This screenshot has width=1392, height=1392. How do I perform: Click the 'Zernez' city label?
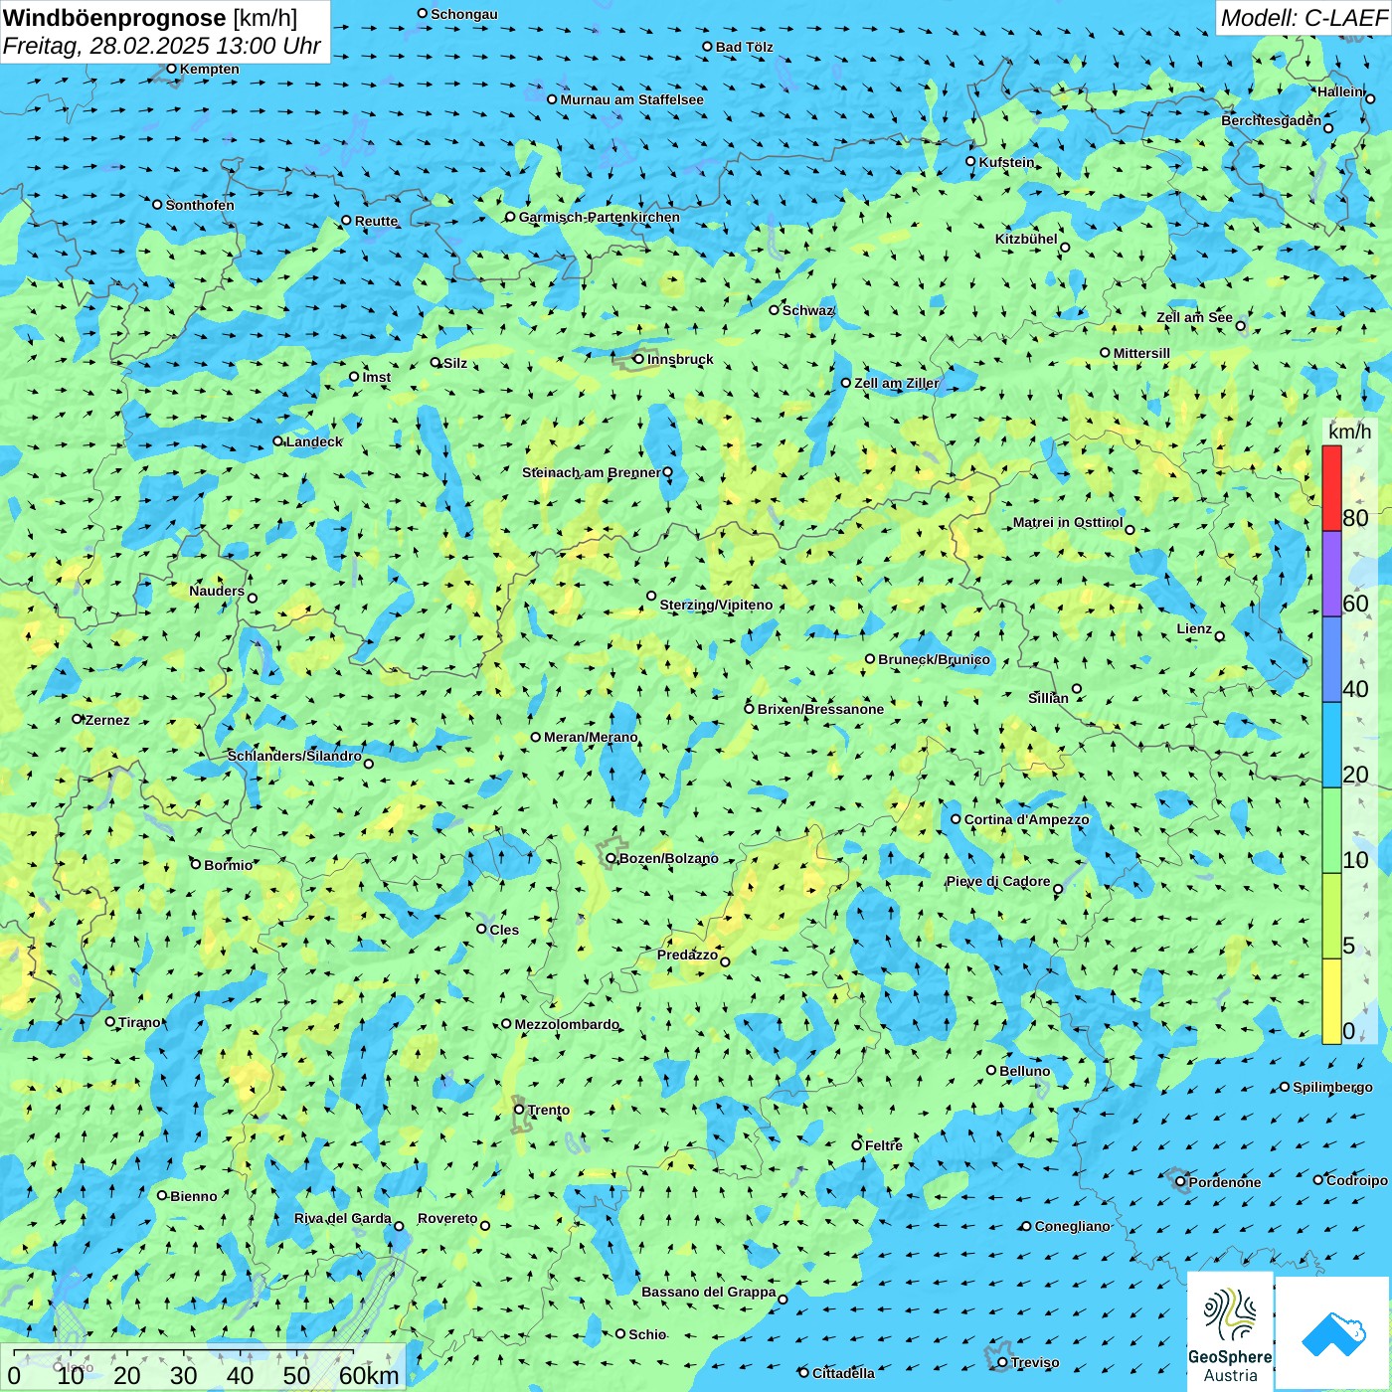[x=107, y=720]
